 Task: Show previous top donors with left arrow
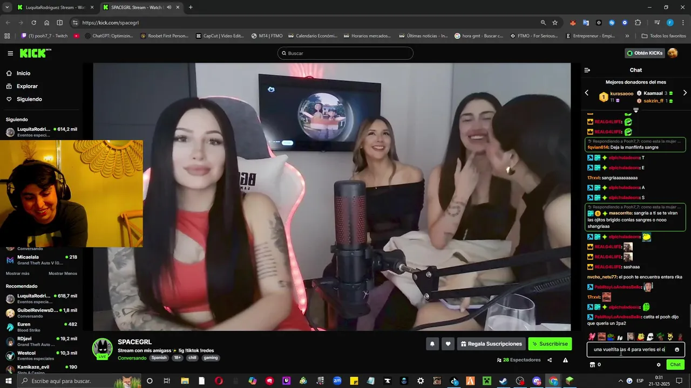click(x=587, y=93)
